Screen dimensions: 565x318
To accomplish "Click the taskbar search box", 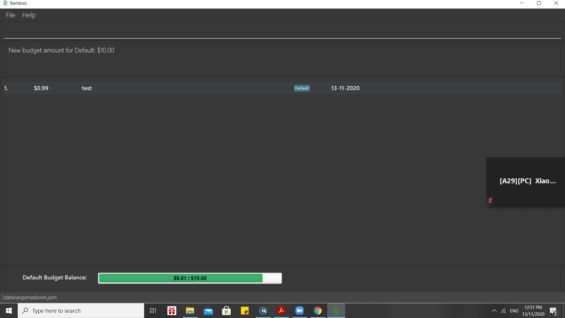I will click(x=81, y=311).
